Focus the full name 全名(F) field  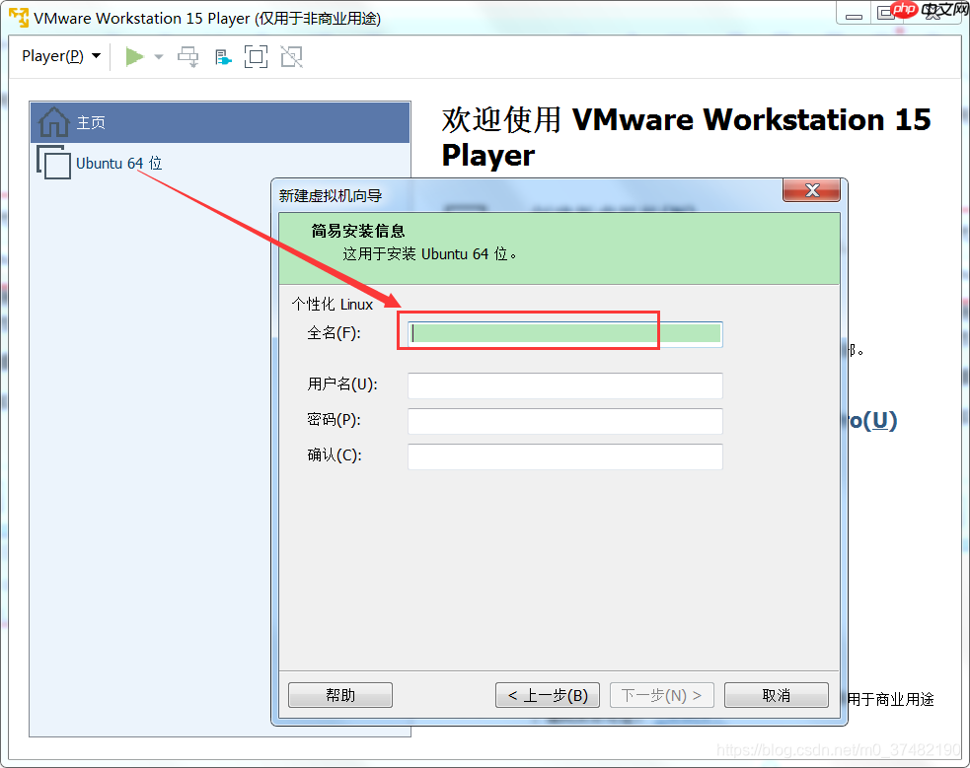click(564, 333)
